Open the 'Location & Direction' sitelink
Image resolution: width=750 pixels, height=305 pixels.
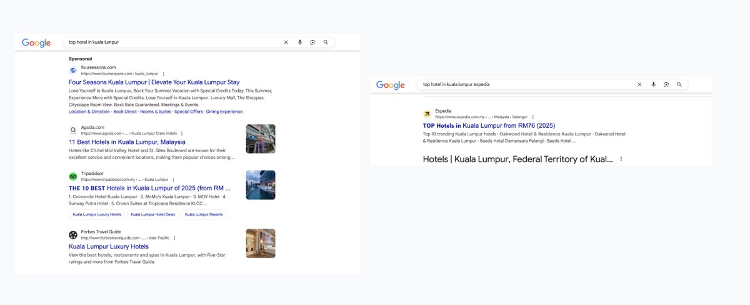89,112
